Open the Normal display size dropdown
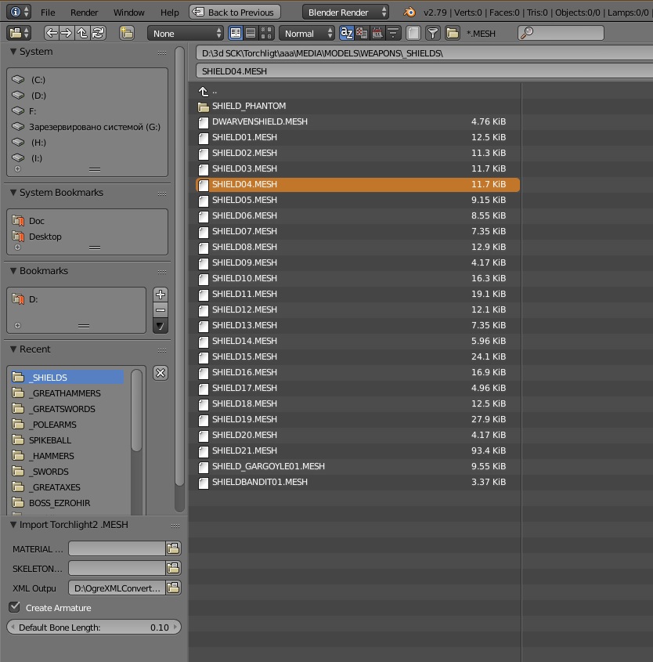 click(x=306, y=33)
